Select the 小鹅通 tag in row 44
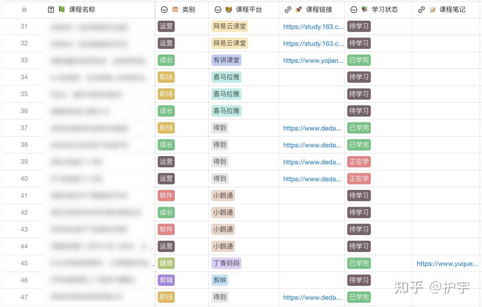The width and height of the screenshot is (482, 307). point(223,246)
